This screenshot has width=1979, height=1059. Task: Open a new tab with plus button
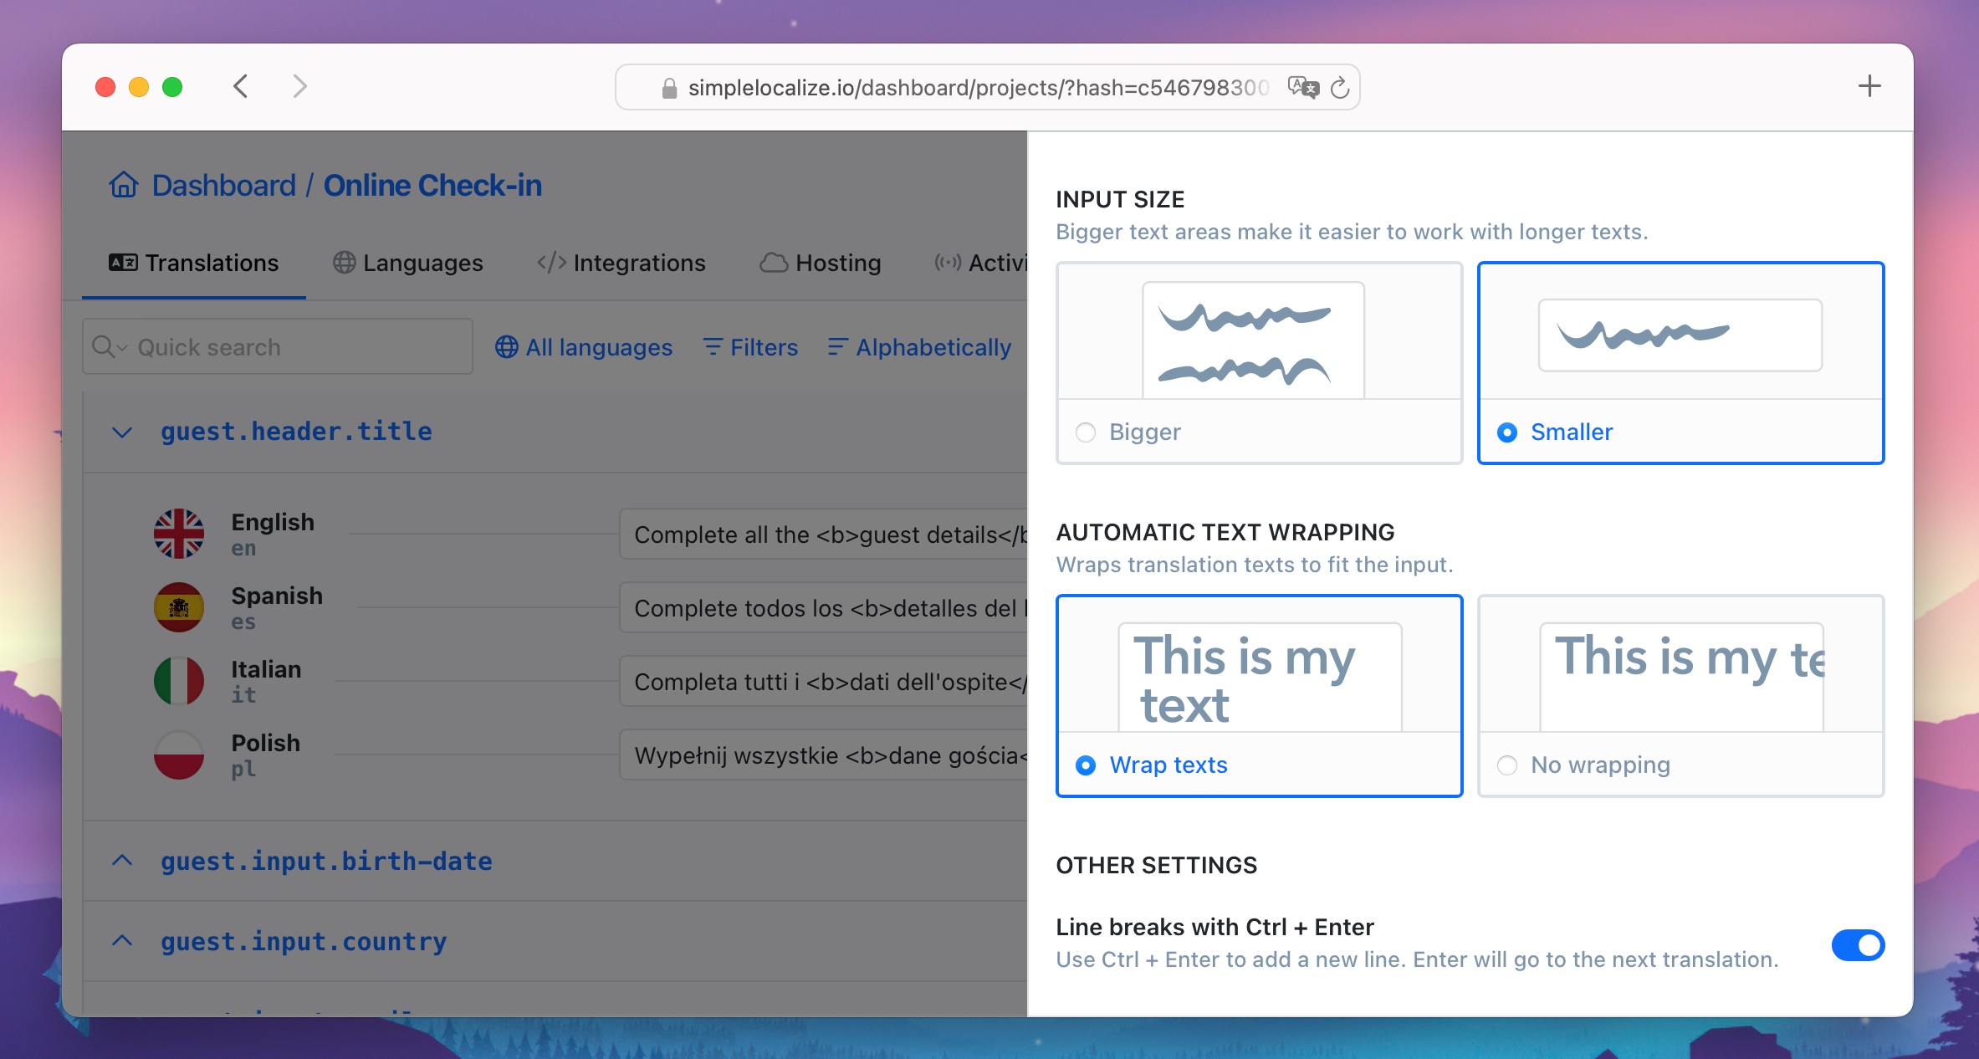(x=1869, y=86)
